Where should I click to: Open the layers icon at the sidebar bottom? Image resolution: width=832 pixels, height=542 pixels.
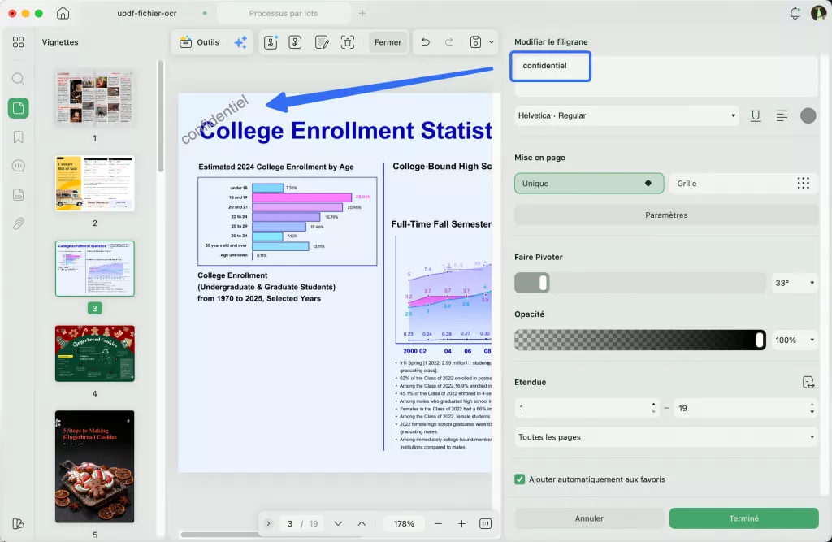click(18, 524)
